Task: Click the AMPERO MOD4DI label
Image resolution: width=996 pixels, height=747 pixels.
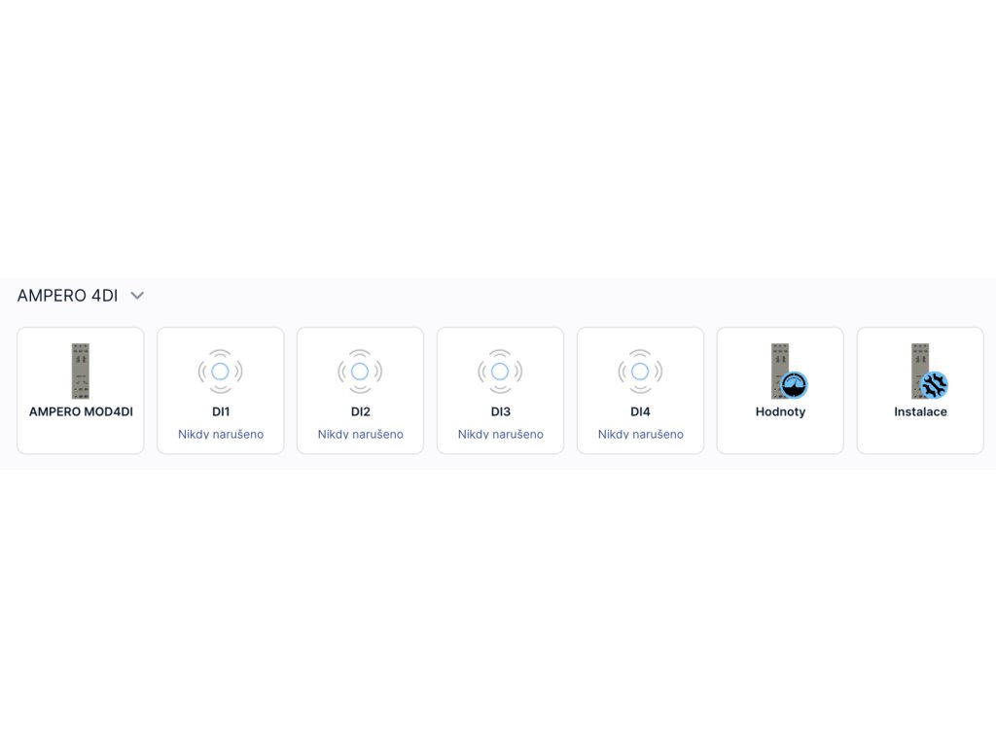Action: tap(81, 411)
